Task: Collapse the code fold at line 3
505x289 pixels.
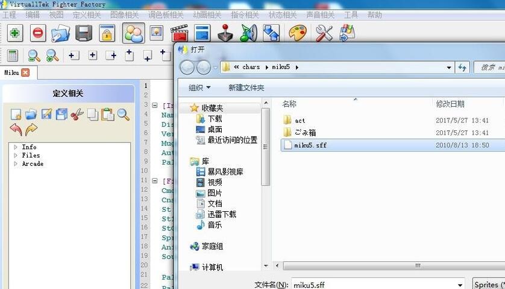Action: pos(155,105)
